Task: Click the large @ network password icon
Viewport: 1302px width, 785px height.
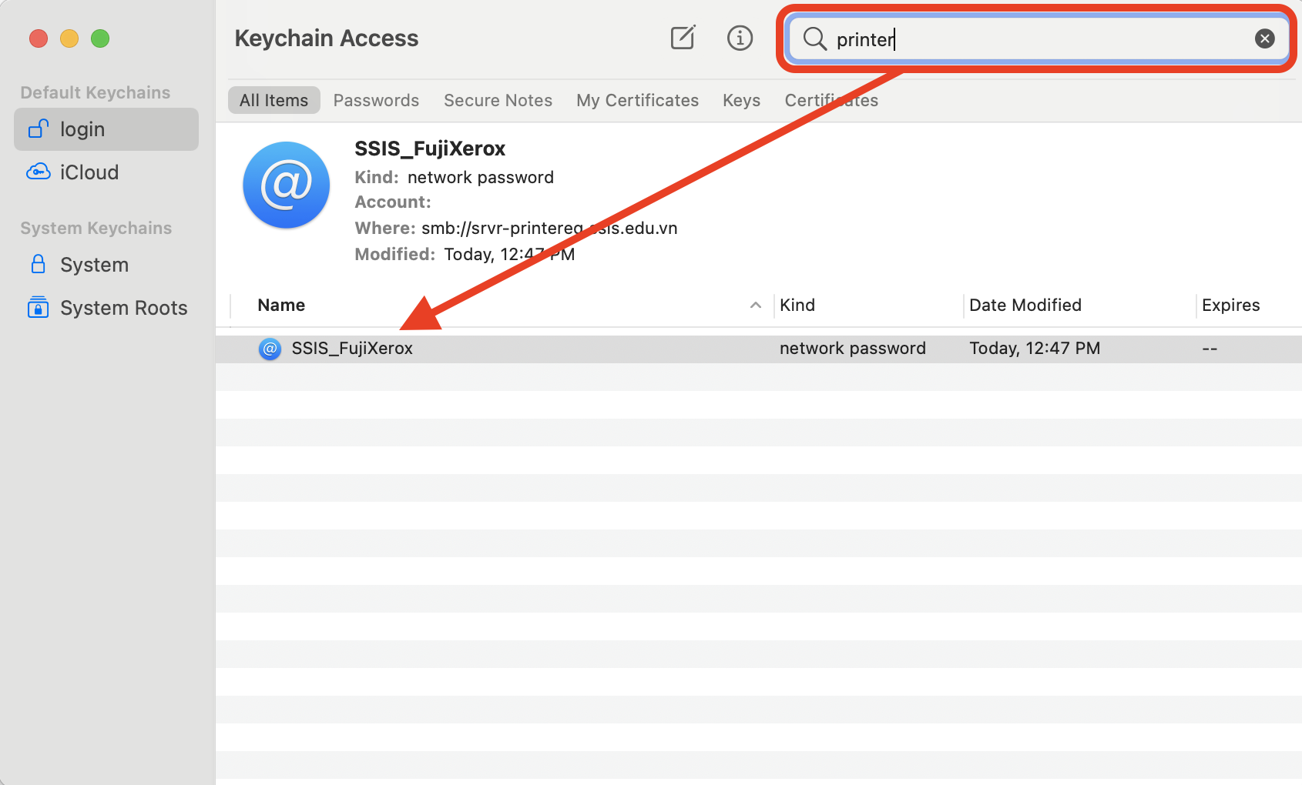Action: click(287, 185)
